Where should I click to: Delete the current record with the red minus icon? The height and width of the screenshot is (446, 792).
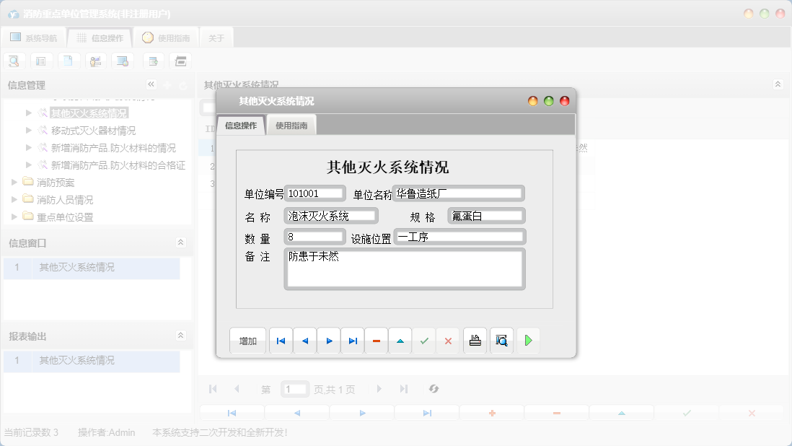377,340
